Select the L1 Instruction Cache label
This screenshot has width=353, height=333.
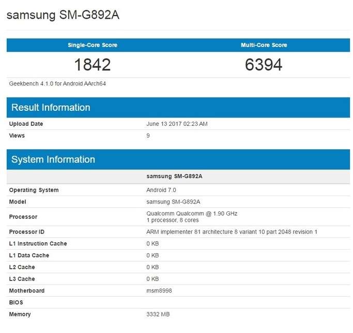38,243
